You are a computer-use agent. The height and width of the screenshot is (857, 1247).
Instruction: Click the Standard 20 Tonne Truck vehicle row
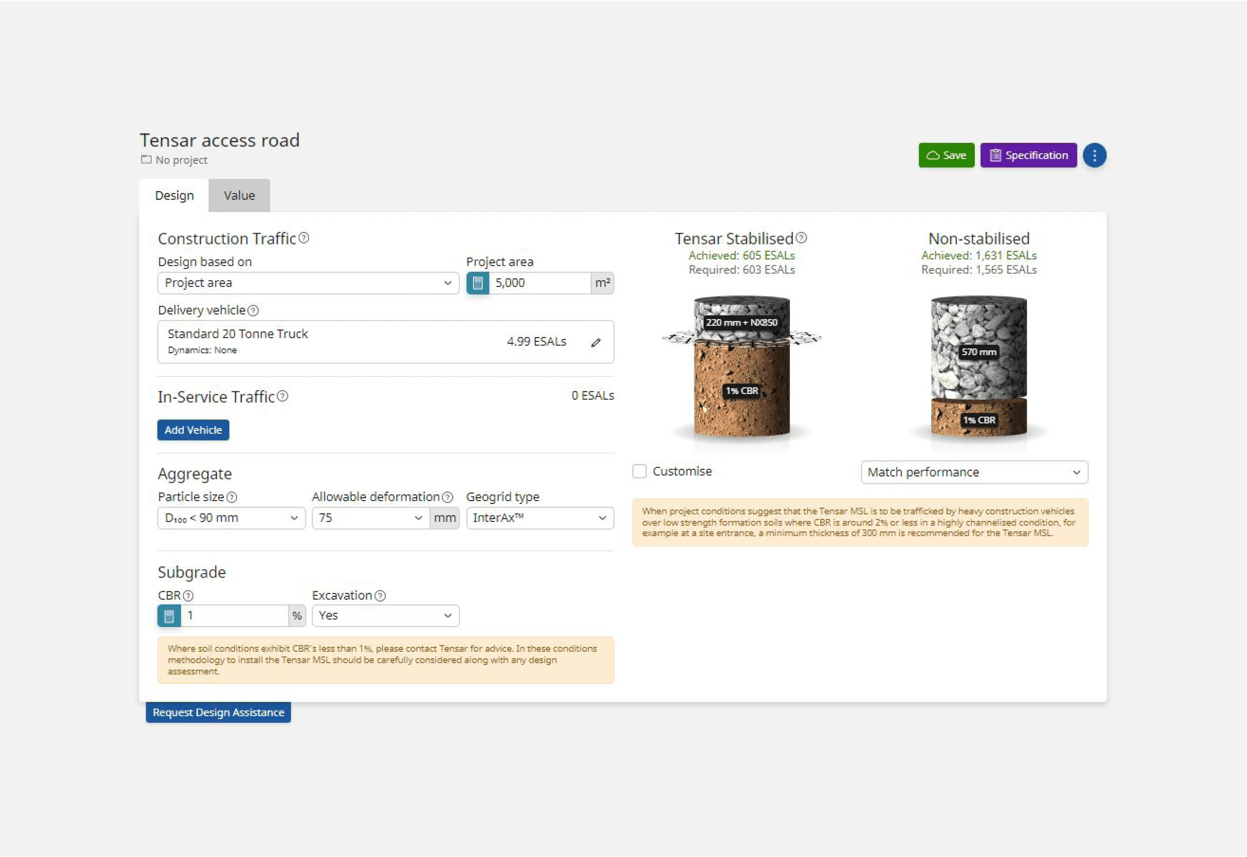tap(385, 342)
